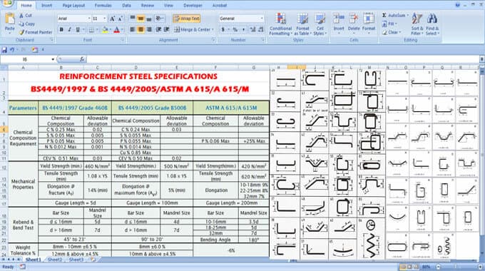Switch to Sheet3 worksheet tab
This screenshot has width=485, height=271.
pos(76,260)
